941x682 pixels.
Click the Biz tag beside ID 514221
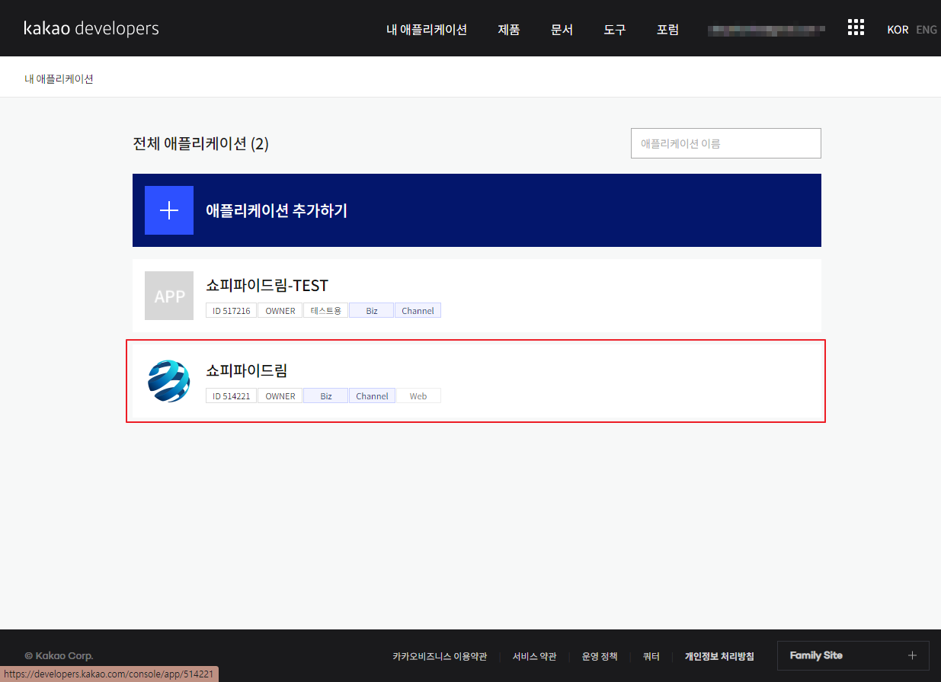click(x=326, y=395)
